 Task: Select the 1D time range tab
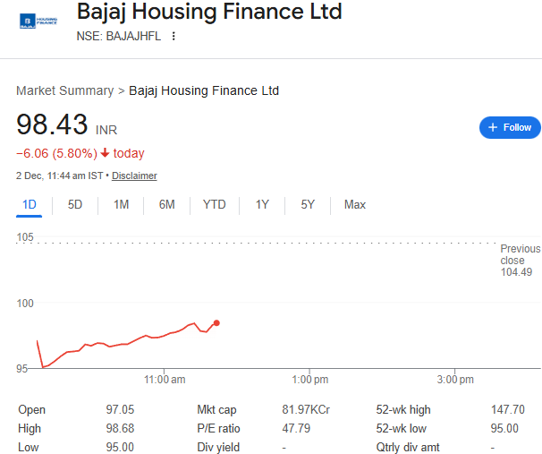point(30,205)
